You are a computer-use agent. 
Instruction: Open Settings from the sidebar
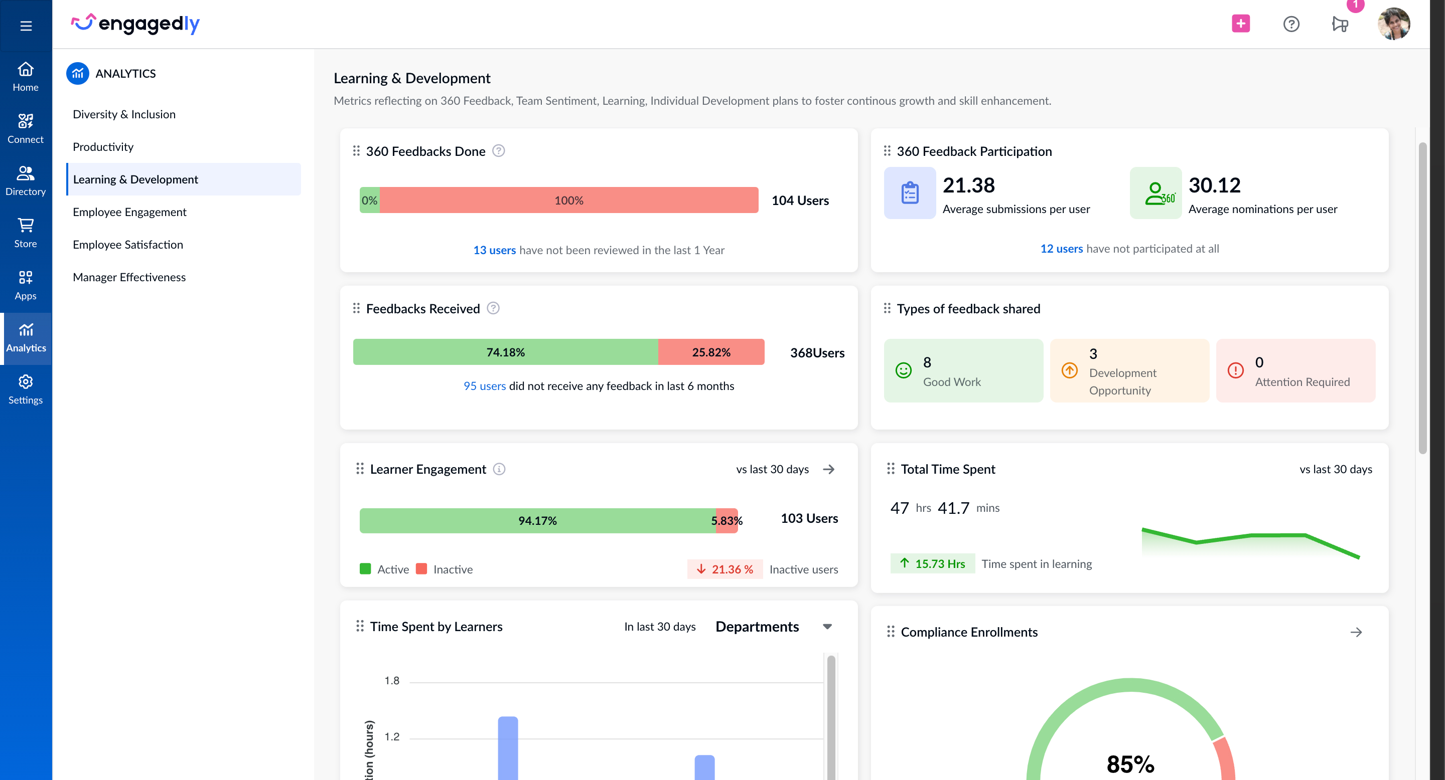26,388
